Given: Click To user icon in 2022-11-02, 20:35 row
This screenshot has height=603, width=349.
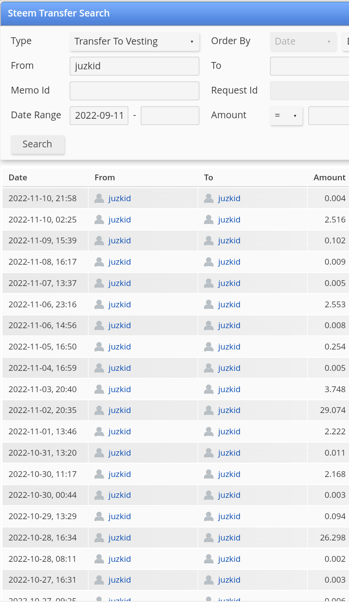Looking at the screenshot, I should [x=209, y=410].
